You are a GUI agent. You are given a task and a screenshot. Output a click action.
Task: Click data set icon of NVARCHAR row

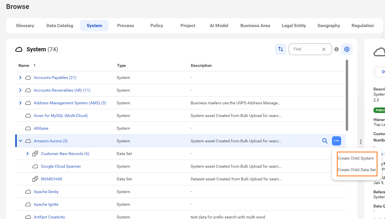pos(35,179)
